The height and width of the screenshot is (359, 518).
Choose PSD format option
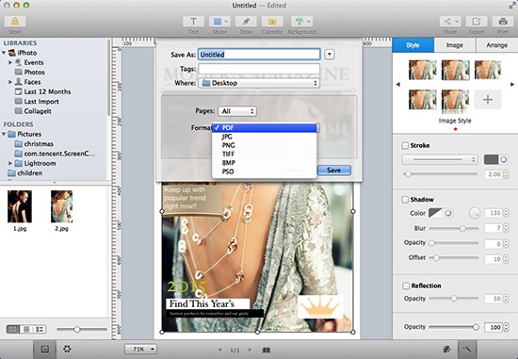[265, 171]
